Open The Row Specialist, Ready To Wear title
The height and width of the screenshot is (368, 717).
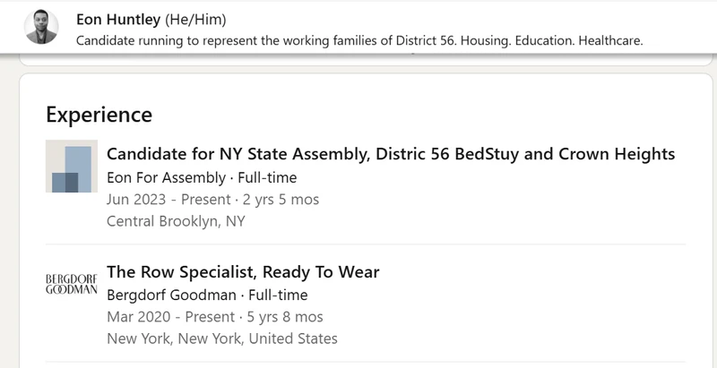click(x=243, y=271)
